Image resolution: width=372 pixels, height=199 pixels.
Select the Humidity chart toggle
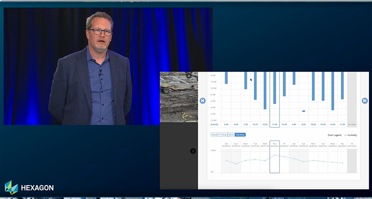(240, 135)
